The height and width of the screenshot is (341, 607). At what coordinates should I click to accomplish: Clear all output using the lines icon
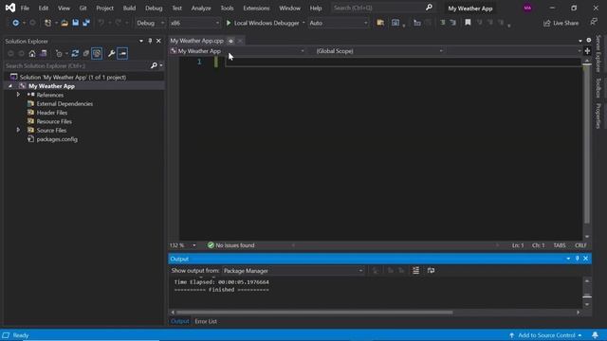coord(415,271)
